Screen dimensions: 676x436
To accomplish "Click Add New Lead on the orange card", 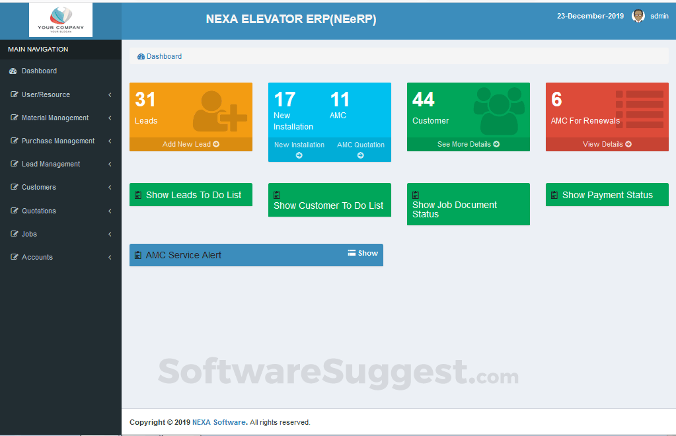I will [190, 144].
